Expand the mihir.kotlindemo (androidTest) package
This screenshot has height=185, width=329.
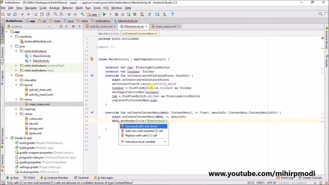[x=16, y=66]
